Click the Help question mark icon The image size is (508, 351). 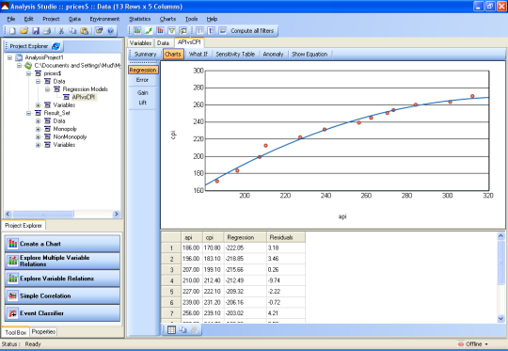click(x=110, y=31)
